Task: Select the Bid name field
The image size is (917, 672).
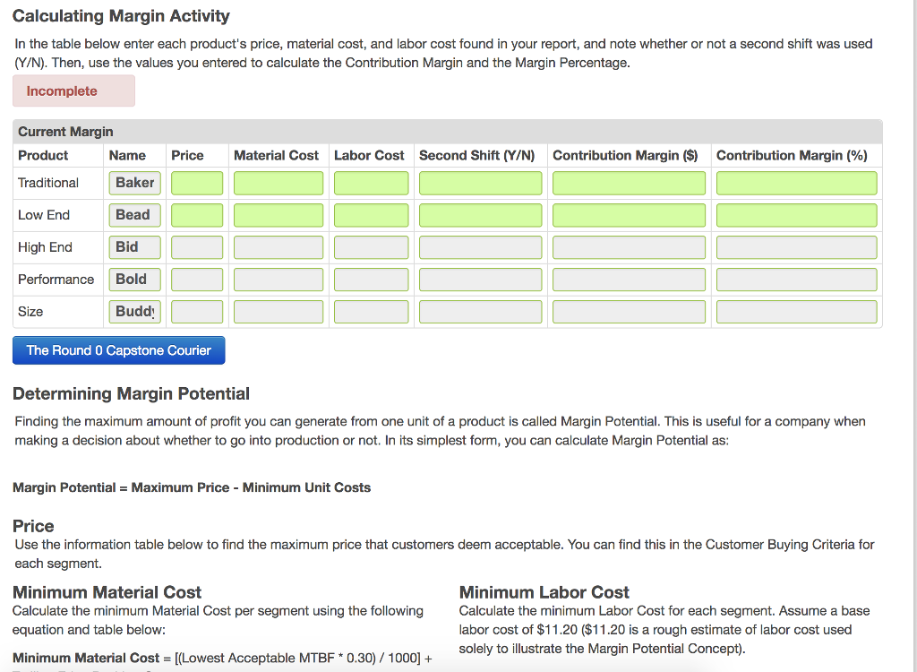Action: (134, 246)
